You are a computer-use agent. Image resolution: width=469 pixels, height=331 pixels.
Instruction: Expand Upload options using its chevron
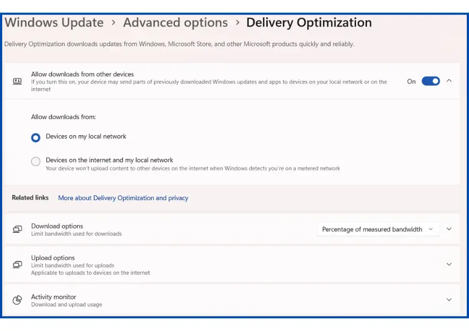click(x=449, y=265)
